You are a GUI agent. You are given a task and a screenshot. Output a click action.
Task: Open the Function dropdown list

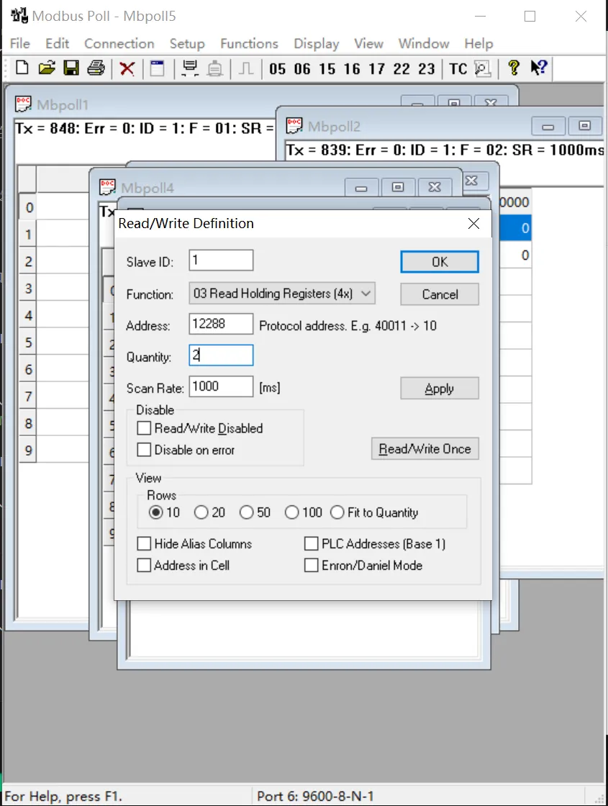[282, 294]
